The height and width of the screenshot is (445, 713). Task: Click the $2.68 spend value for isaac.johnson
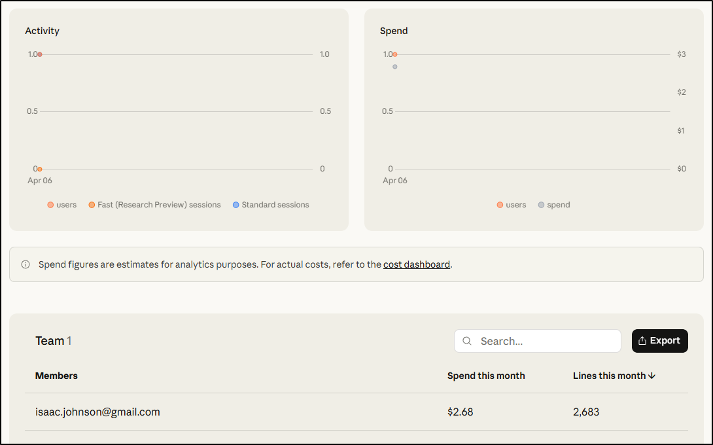coord(460,412)
